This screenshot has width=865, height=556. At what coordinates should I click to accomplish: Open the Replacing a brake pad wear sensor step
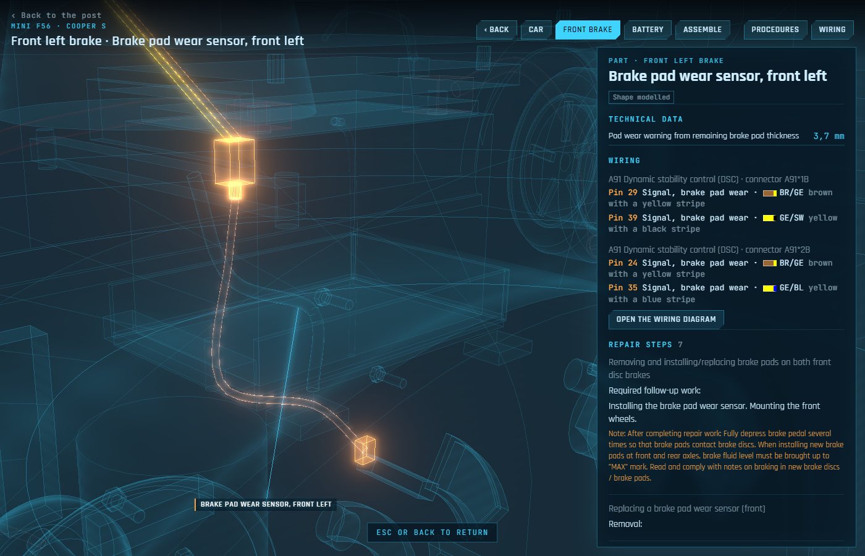pos(687,508)
